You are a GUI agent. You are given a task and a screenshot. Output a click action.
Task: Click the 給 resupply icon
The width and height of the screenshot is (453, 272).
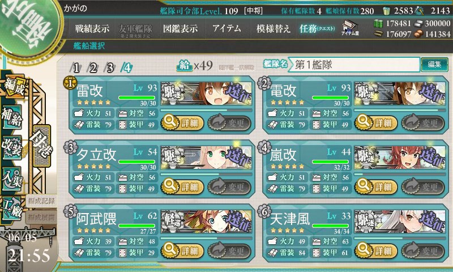(185, 66)
